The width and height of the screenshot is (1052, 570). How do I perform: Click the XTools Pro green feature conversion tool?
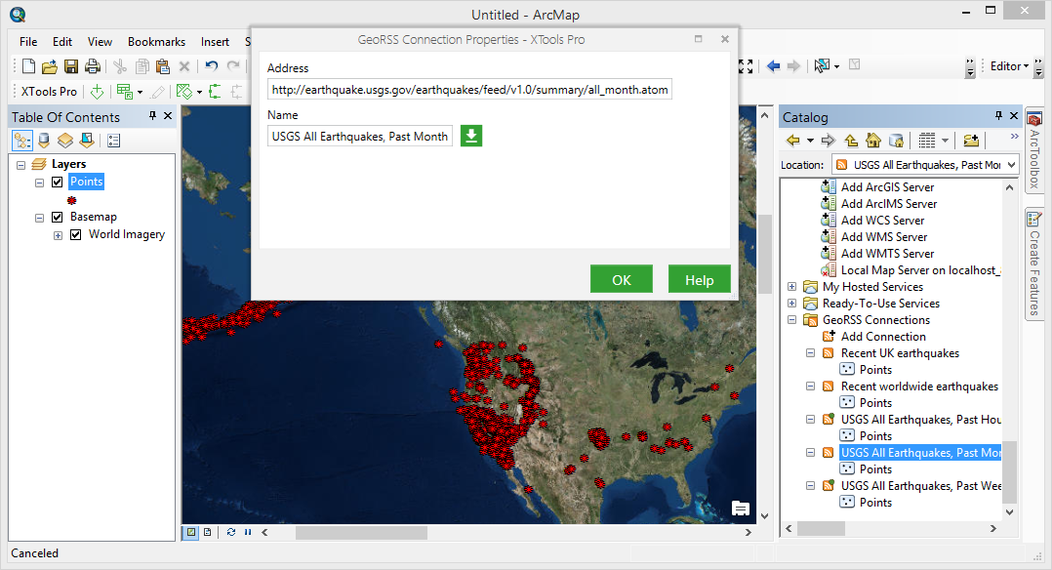click(183, 92)
